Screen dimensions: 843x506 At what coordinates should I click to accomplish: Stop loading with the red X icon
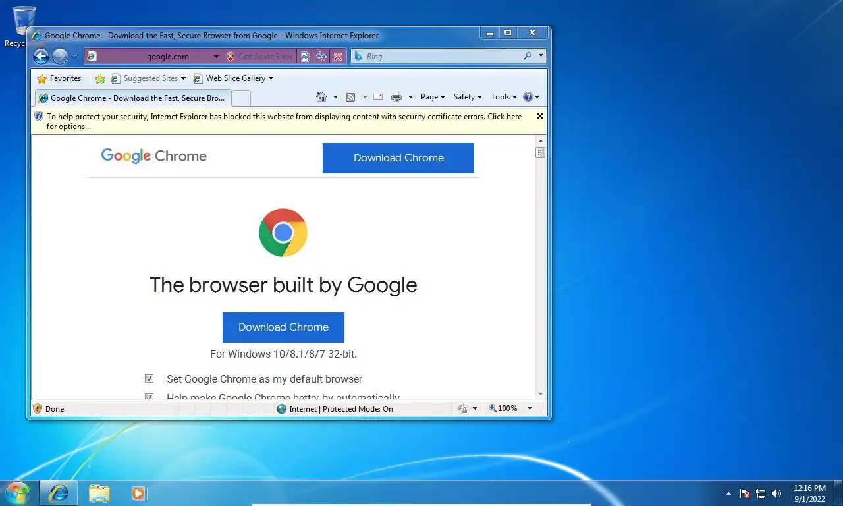[338, 57]
